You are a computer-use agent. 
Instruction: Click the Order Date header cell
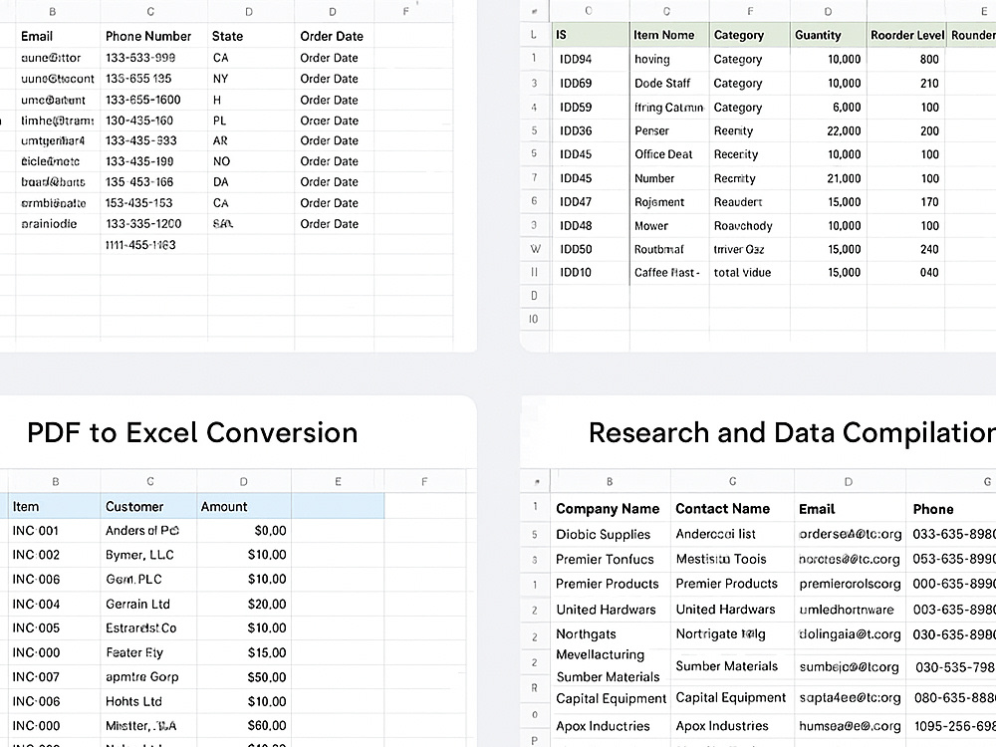pos(334,36)
